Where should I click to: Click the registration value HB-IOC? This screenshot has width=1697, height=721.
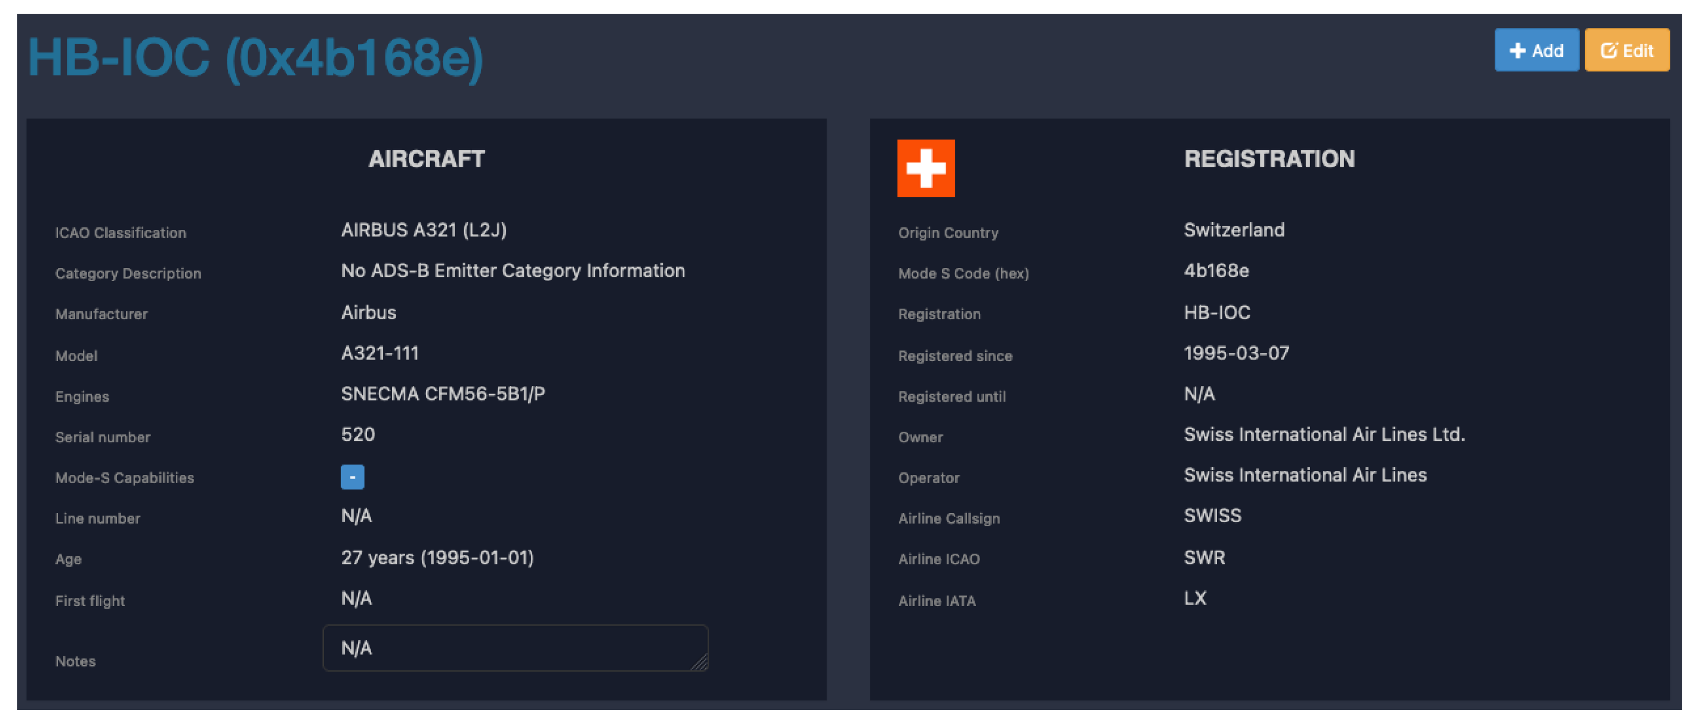(1216, 312)
